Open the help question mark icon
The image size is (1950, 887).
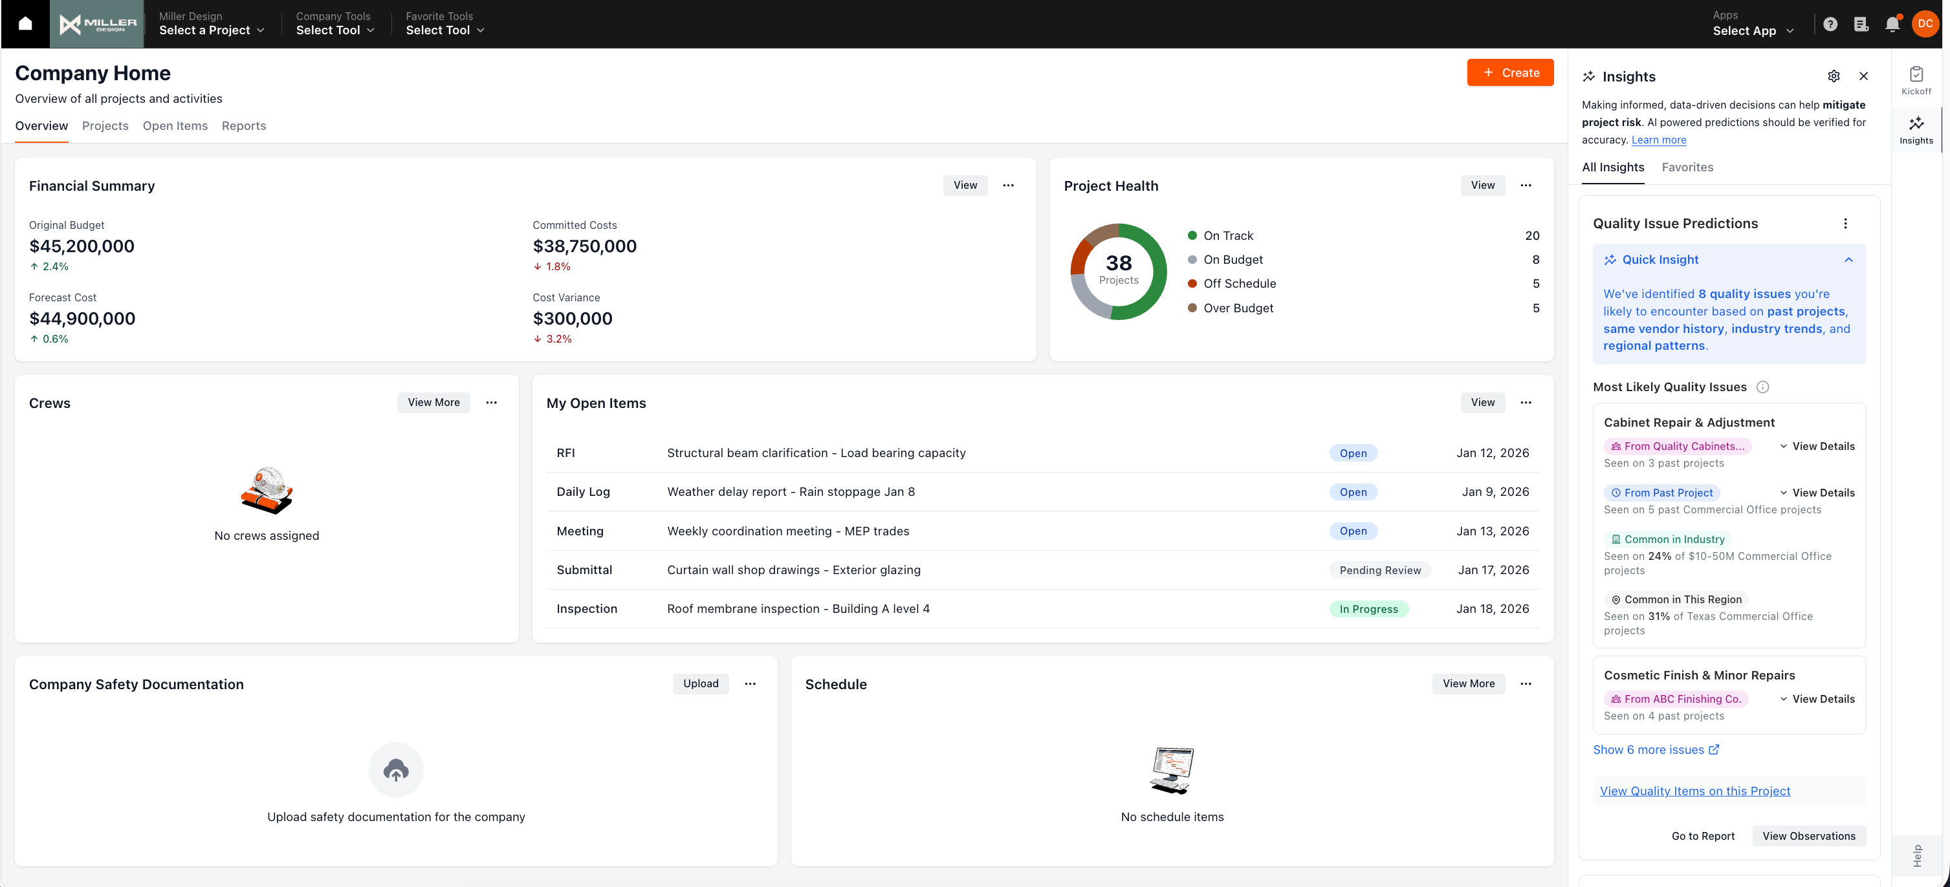click(1830, 24)
